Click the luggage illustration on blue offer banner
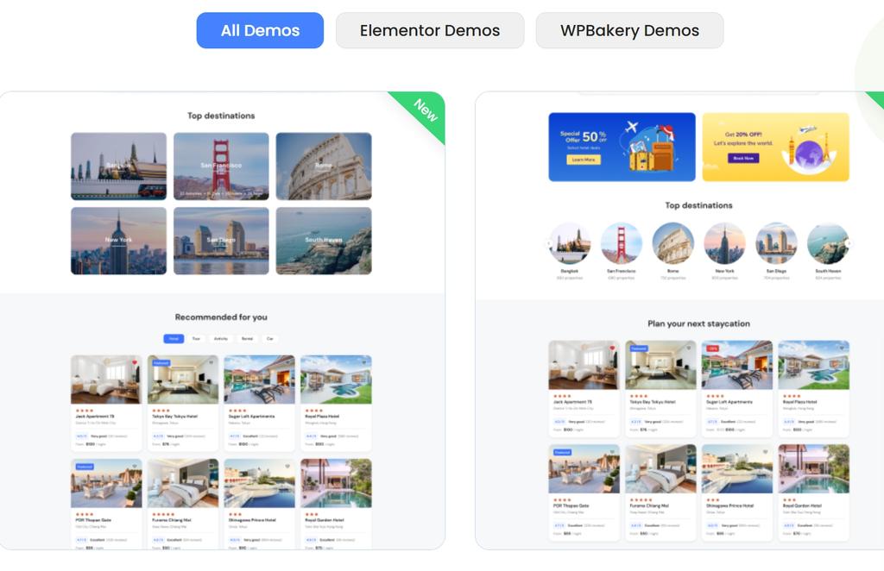884x571 pixels. [651, 148]
